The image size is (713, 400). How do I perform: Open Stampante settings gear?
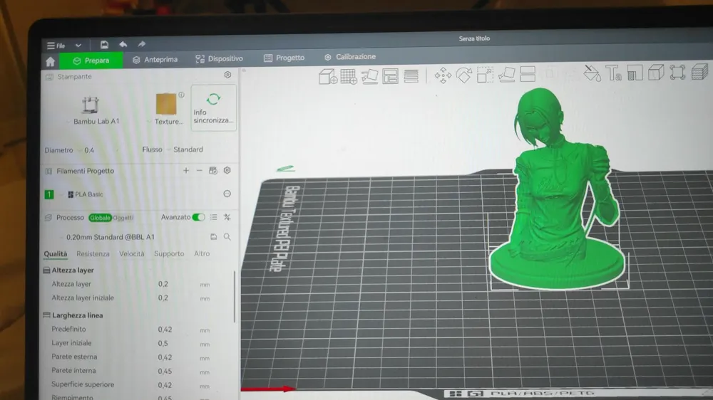coord(228,75)
